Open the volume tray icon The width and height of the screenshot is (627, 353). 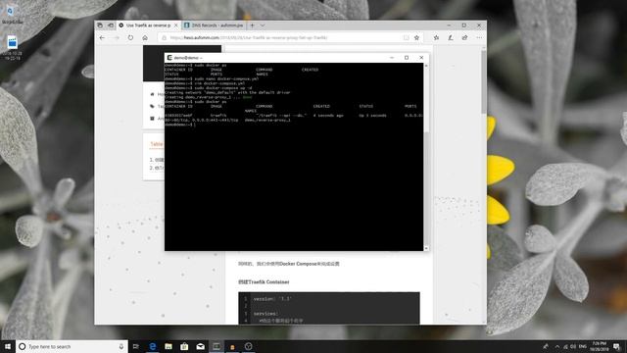tap(573, 346)
